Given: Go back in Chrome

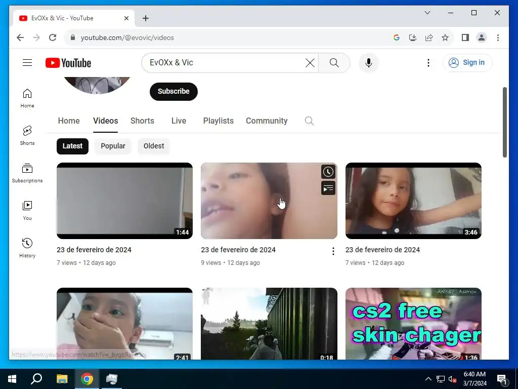Looking at the screenshot, I should pyautogui.click(x=20, y=37).
